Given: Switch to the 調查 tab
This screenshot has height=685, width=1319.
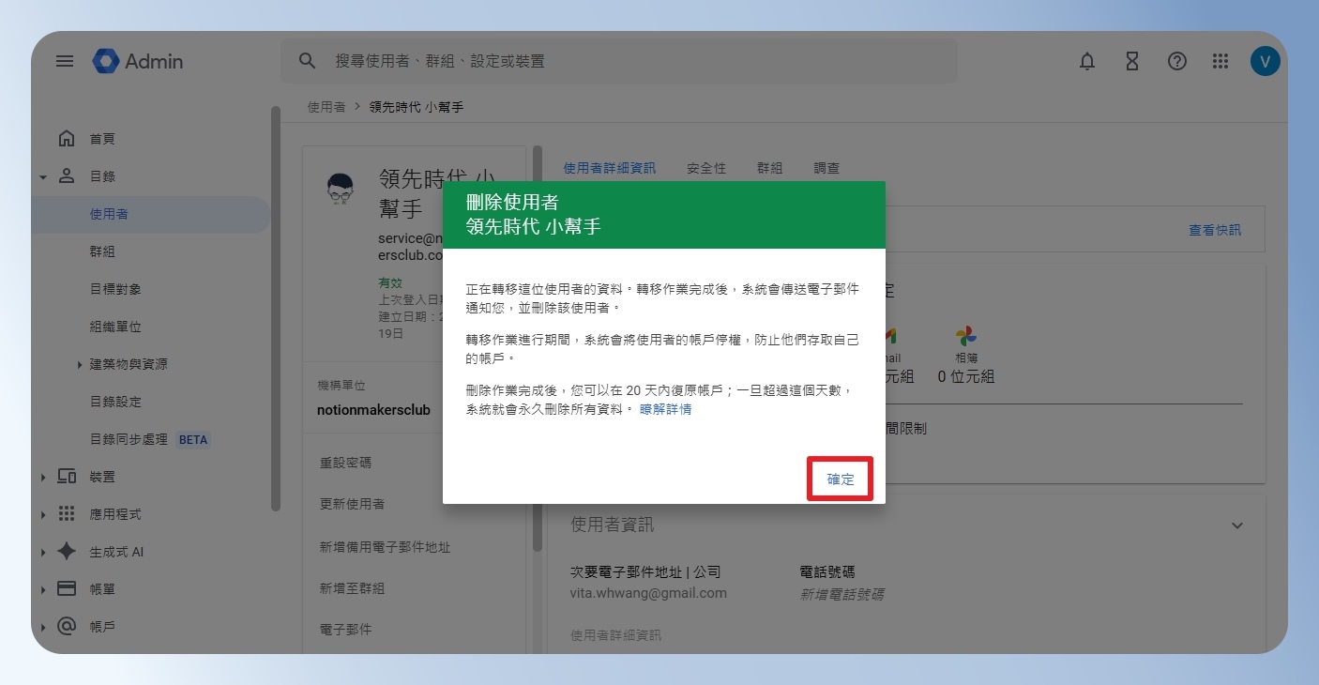Looking at the screenshot, I should pyautogui.click(x=826, y=168).
